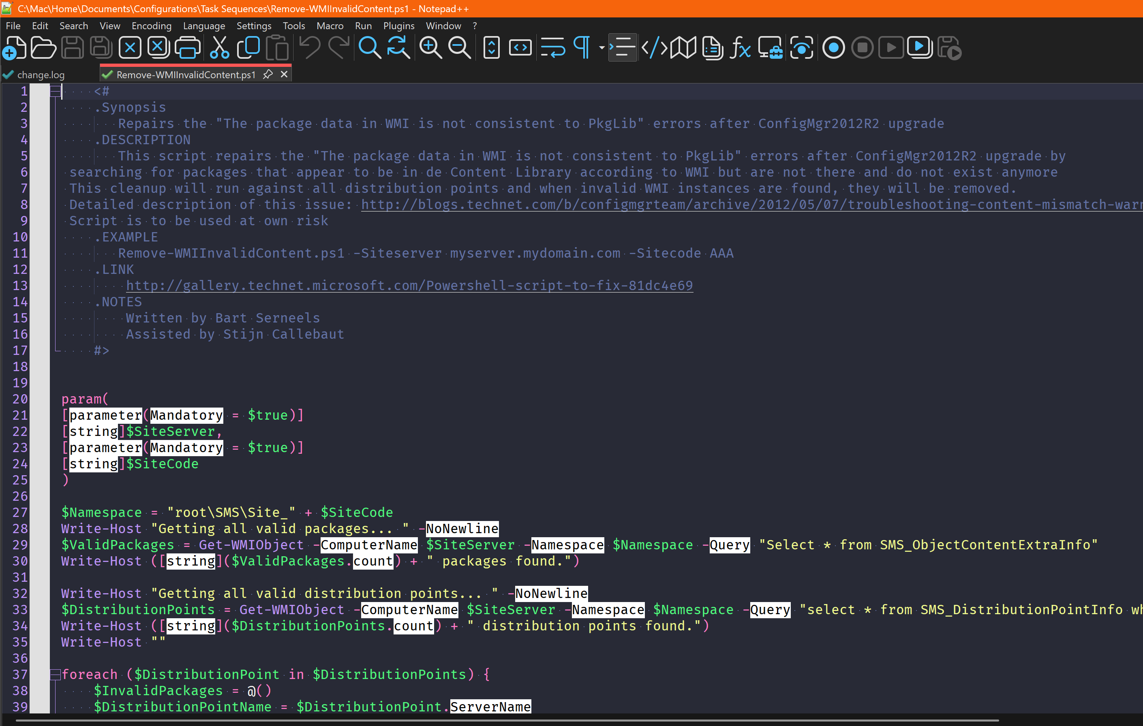Screen dimensions: 1143x726
Task: Toggle word wrap
Action: (553, 47)
